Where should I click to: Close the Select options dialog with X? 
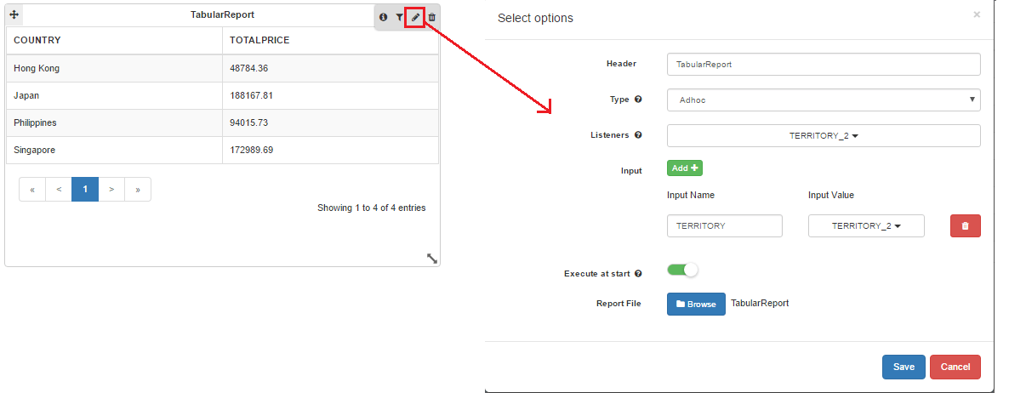977,14
